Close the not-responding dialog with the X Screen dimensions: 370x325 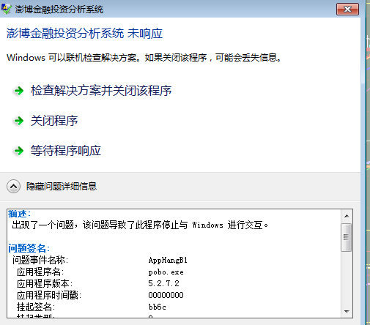pyautogui.click(x=347, y=10)
